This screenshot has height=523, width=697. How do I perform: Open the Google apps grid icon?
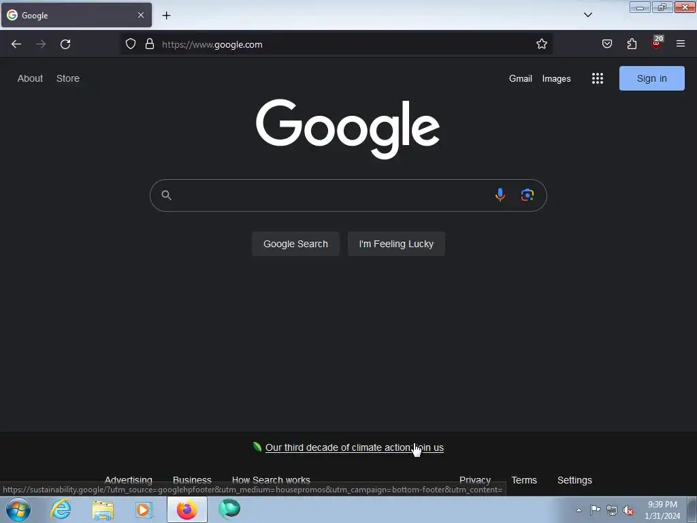tap(598, 79)
